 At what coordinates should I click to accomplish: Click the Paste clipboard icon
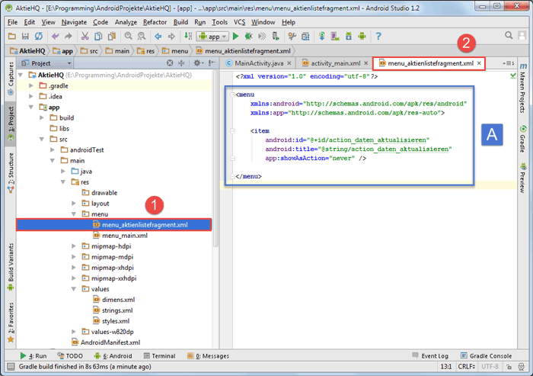coord(111,36)
